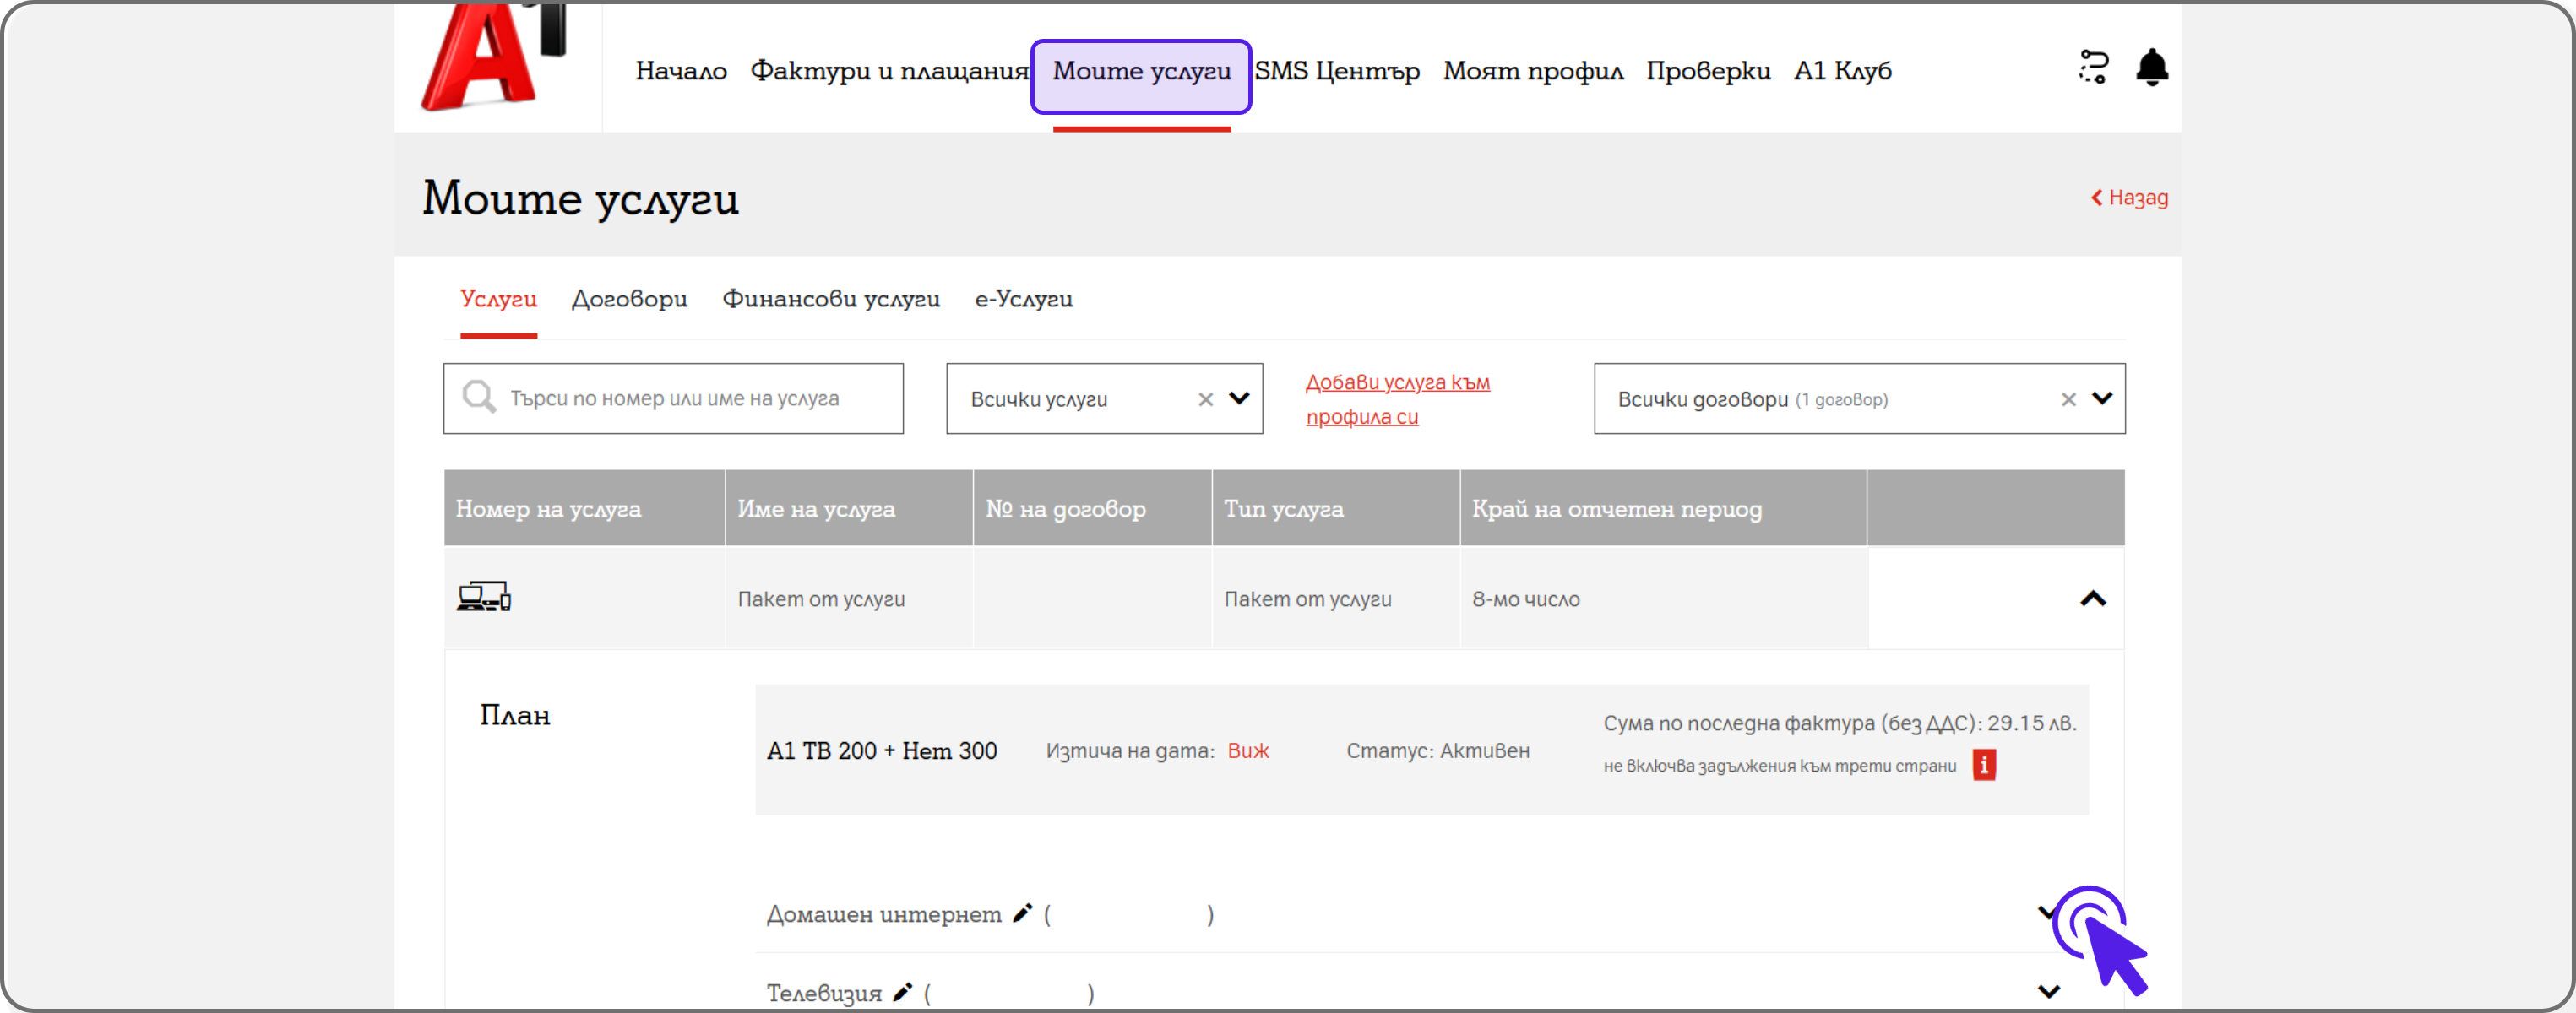Edit Домашен интернет name with the pencil icon
This screenshot has width=2576, height=1013.
(x=1022, y=913)
